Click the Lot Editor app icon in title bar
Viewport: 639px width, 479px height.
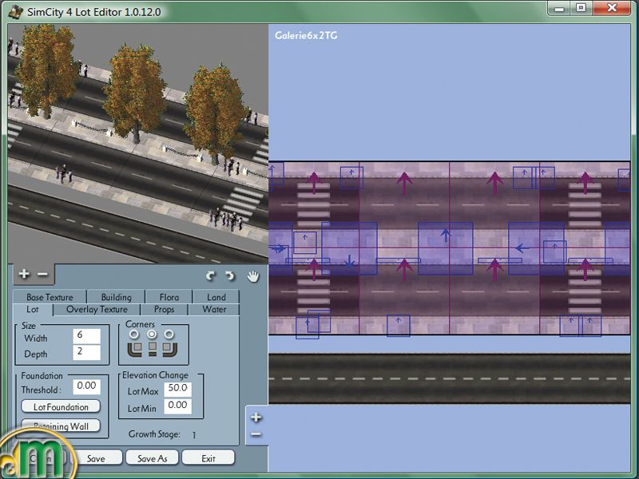coord(15,11)
